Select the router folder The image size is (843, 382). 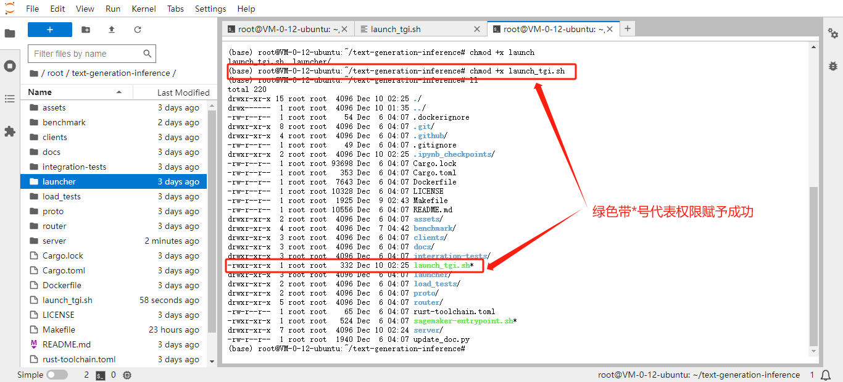(114, 226)
